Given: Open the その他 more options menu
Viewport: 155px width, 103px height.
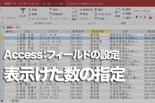Looking at the screenshot, I should coord(100,19).
